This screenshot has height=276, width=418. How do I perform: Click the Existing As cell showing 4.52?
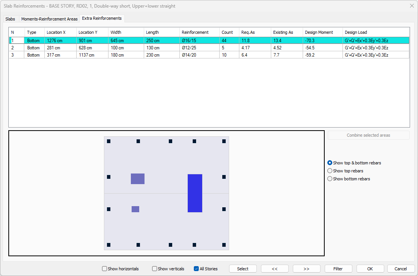click(287, 48)
